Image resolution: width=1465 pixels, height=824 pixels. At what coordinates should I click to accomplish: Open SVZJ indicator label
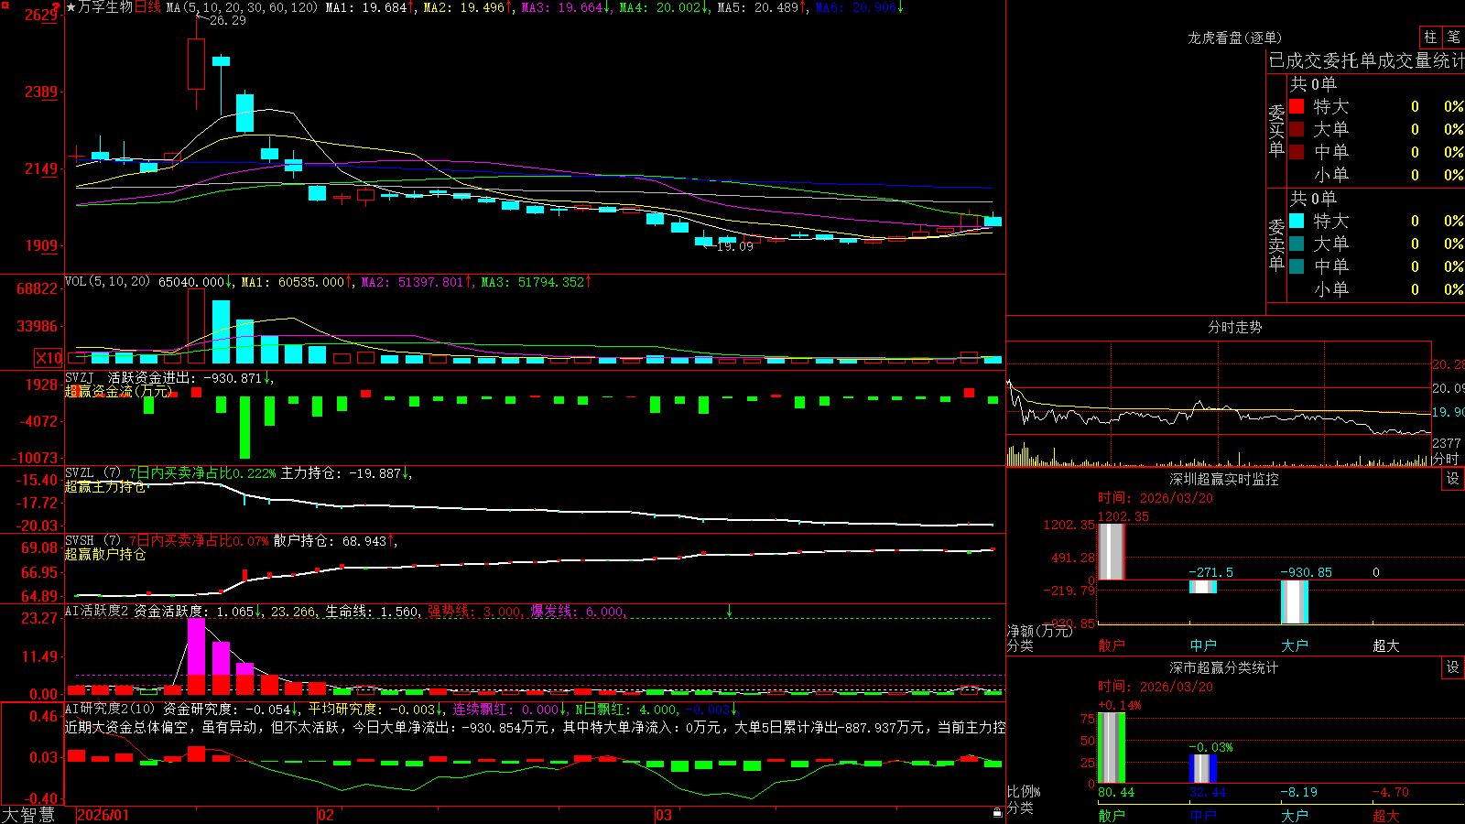click(x=80, y=377)
